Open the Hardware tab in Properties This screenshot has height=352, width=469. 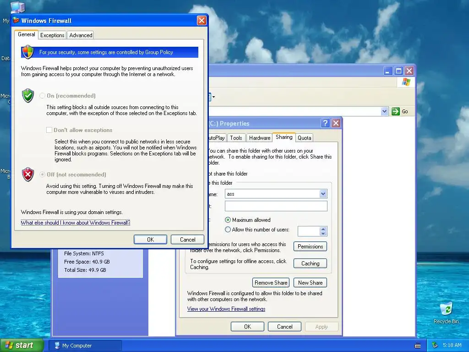coord(260,137)
